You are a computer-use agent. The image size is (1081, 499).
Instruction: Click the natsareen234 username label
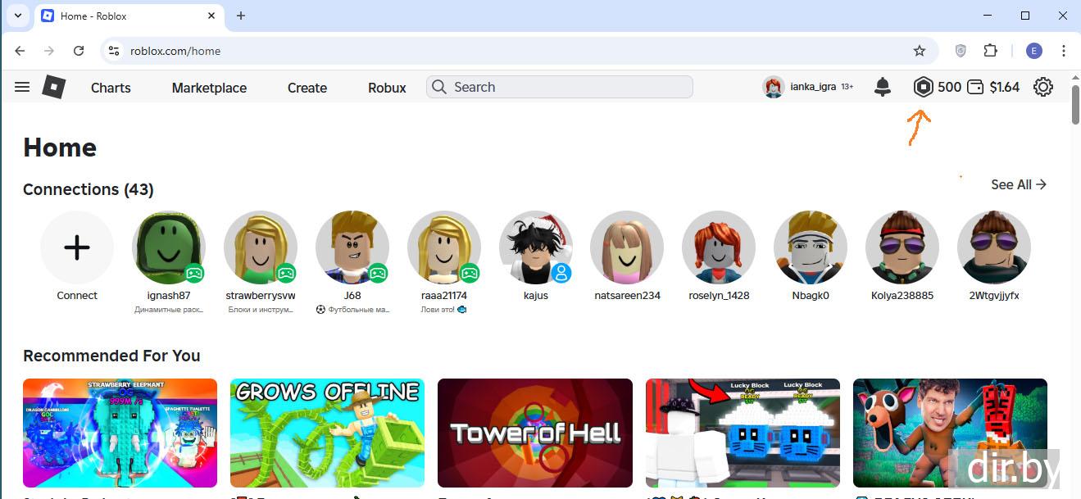coord(627,296)
